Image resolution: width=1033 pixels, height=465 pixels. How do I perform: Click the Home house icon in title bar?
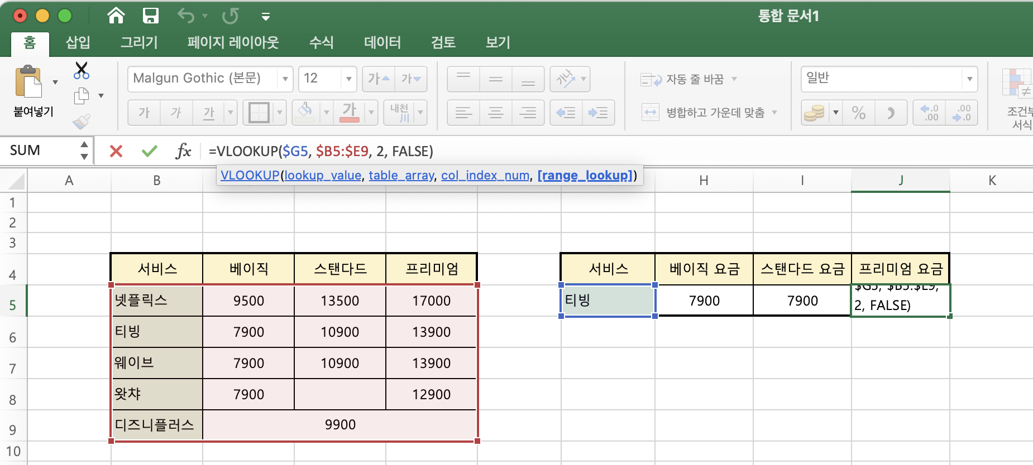pyautogui.click(x=116, y=16)
